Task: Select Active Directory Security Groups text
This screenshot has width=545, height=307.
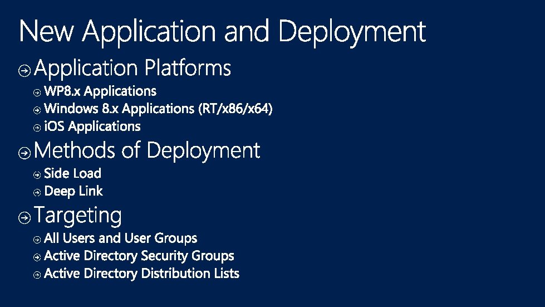Action: tap(139, 256)
